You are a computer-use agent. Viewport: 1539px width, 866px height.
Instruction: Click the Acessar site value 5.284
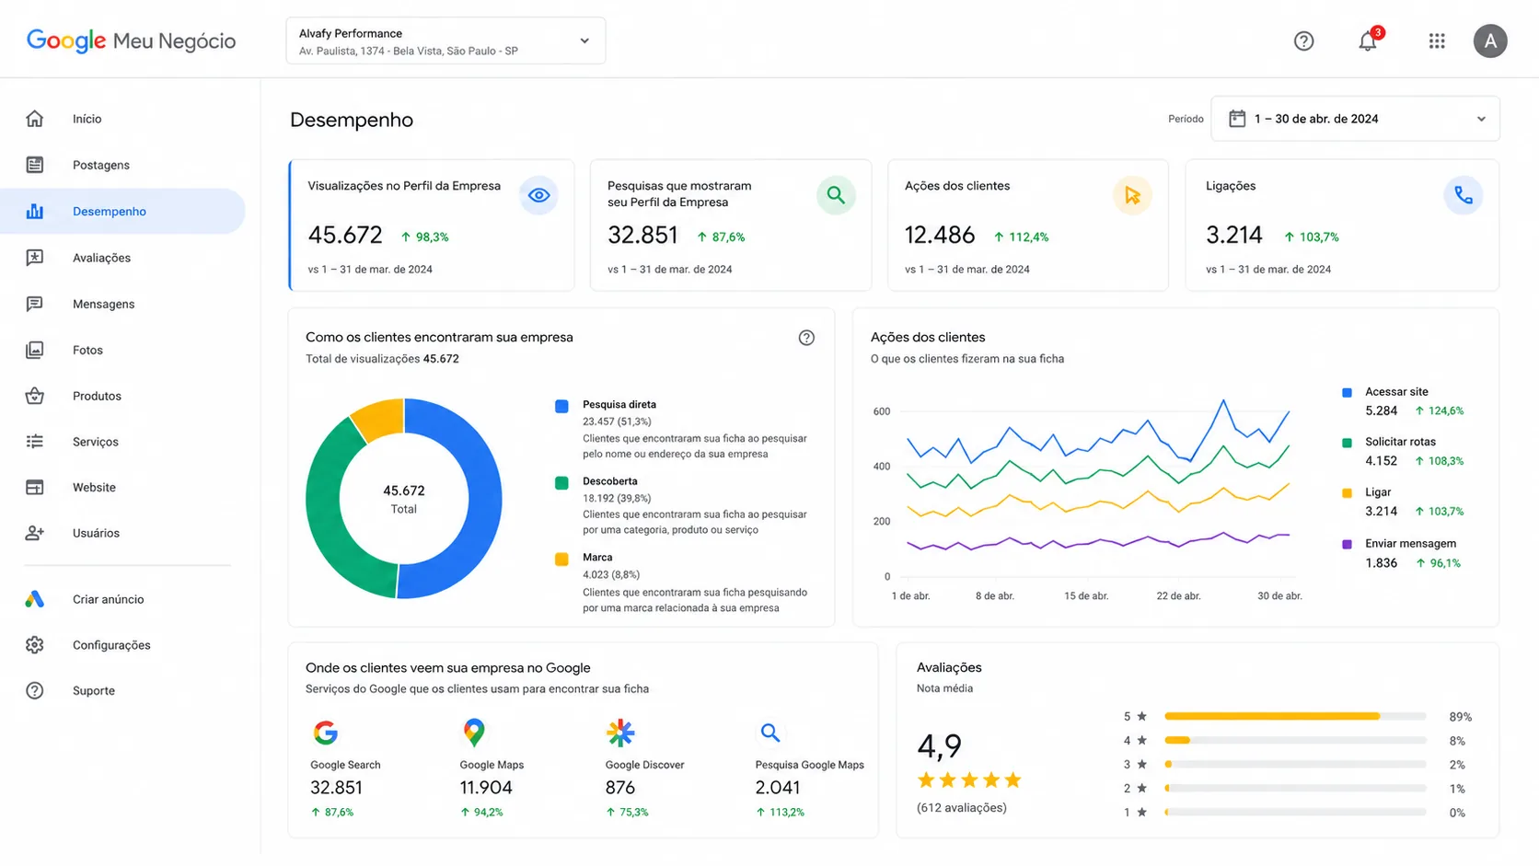pos(1382,411)
